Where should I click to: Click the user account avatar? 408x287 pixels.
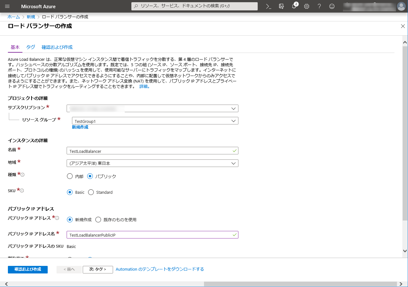coord(401,6)
